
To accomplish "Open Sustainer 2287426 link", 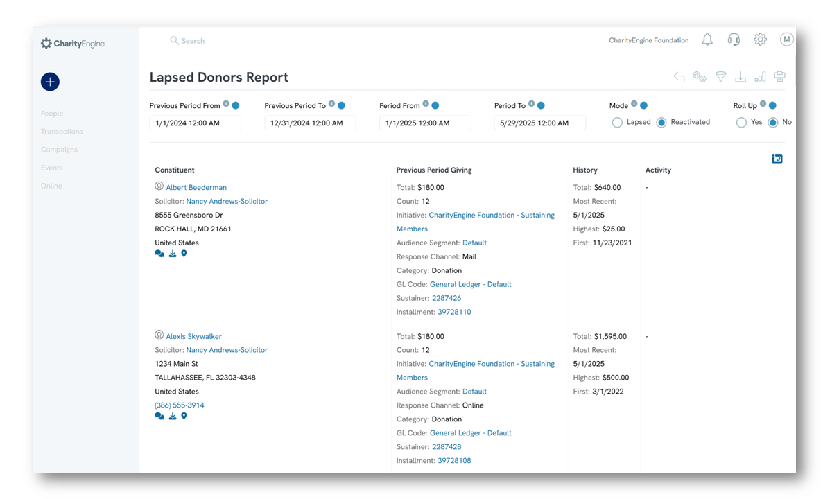I will pos(447,298).
